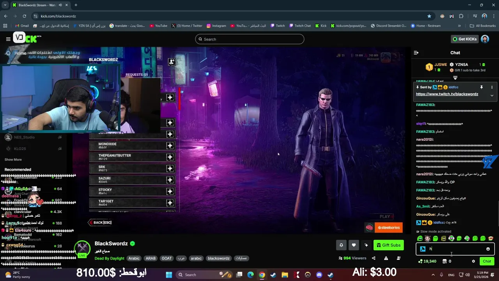Click the BlackSwordz channel avatar
Viewport: 499px width, 281px height.
click(82, 248)
